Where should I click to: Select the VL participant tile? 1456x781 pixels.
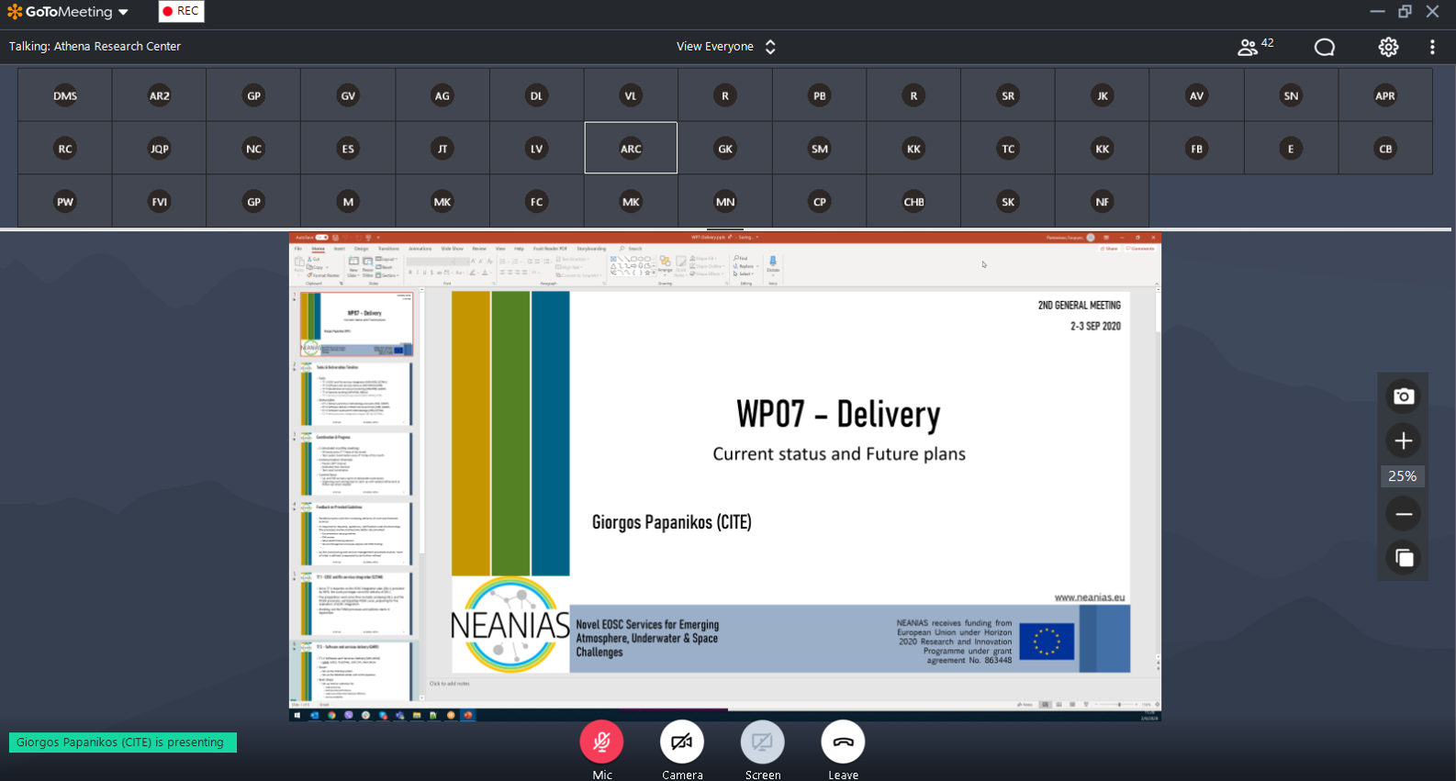coord(631,95)
